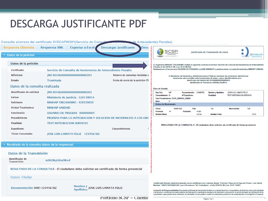The image size is (268, 201).
Task: Click the RESULTADO DE LA CONSULTA:5 line in the form
Action: (x=76, y=169)
